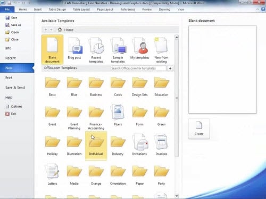Image resolution: width=266 pixels, height=199 pixels.
Task: Open Sample templates
Action: [x=118, y=49]
